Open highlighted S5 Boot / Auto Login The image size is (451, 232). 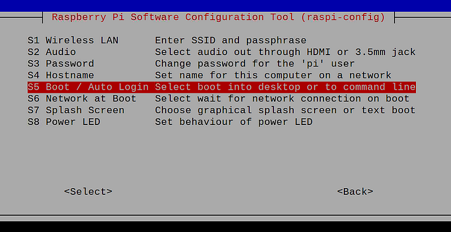222,87
